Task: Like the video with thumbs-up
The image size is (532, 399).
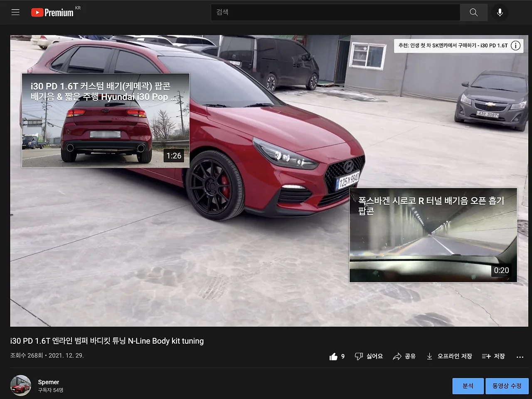Action: (334, 357)
